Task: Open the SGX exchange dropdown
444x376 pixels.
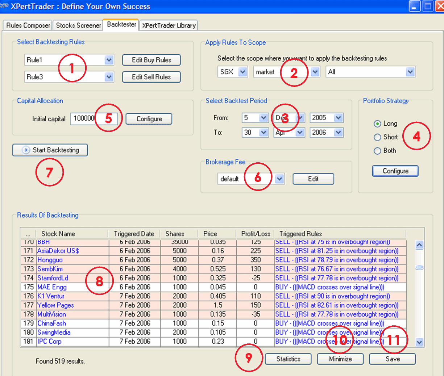Action: point(243,72)
